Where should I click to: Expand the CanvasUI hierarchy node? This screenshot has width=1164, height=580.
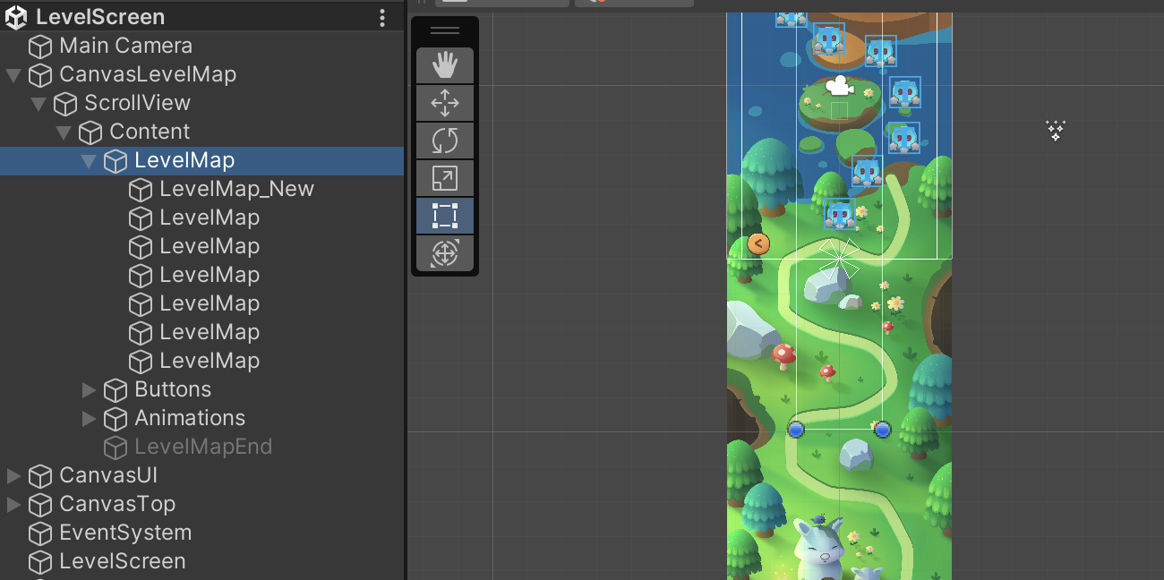click(x=13, y=475)
